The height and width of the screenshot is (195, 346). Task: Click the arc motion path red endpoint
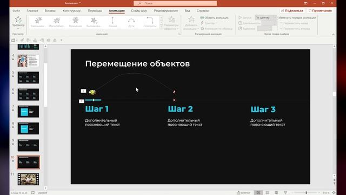click(174, 92)
